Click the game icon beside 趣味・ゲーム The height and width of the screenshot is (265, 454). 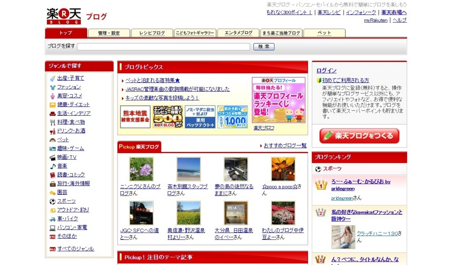pyautogui.click(x=52, y=149)
